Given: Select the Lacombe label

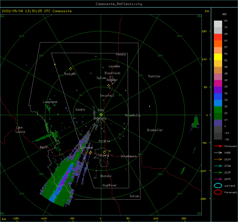Looking at the screenshot, I should point(114,66).
